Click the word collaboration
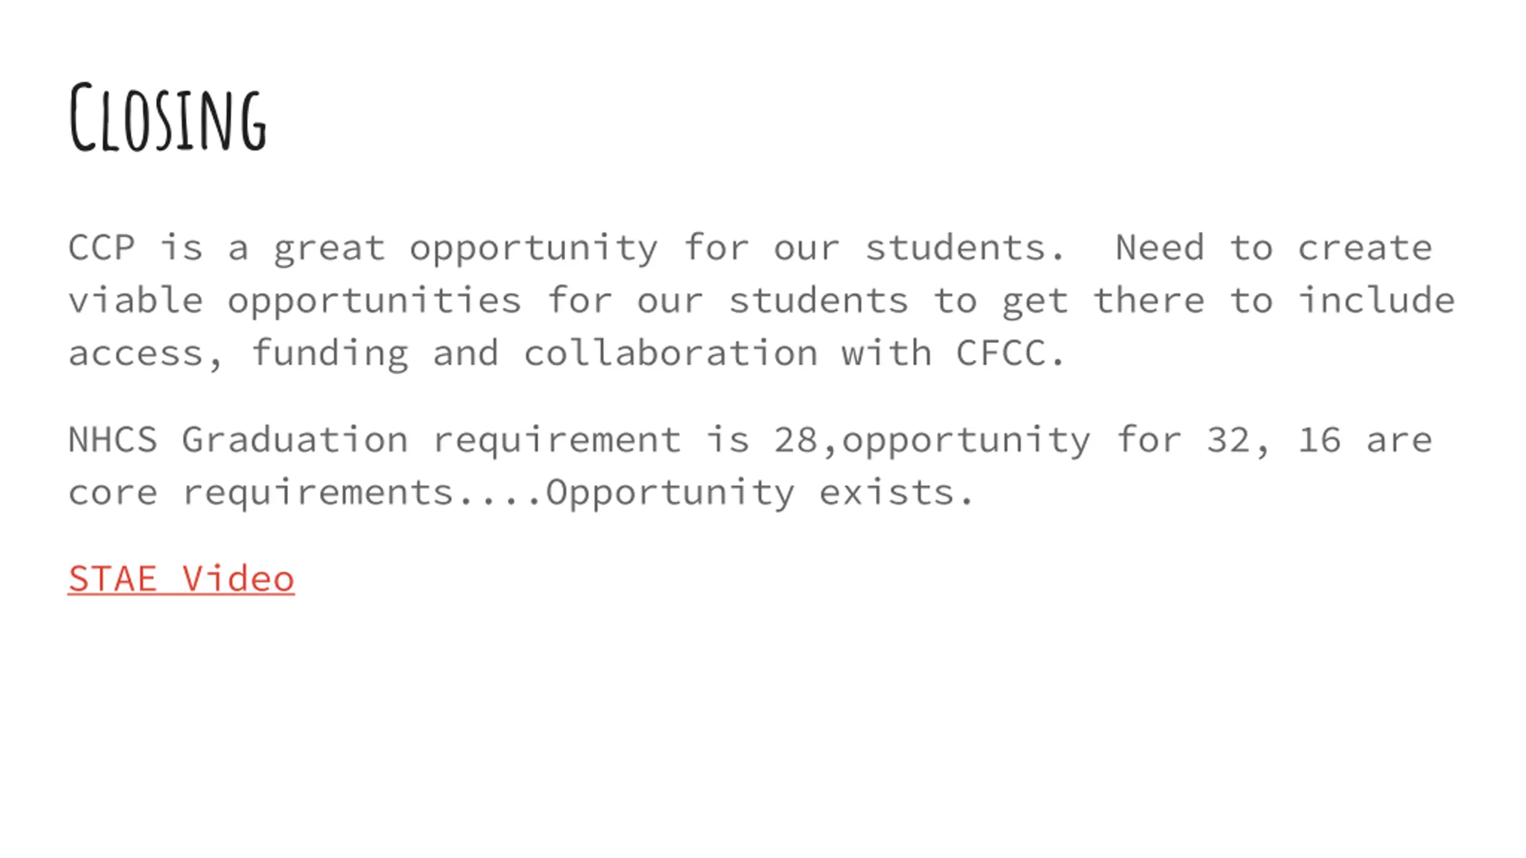Viewport: 1526px width, 858px height. [671, 353]
